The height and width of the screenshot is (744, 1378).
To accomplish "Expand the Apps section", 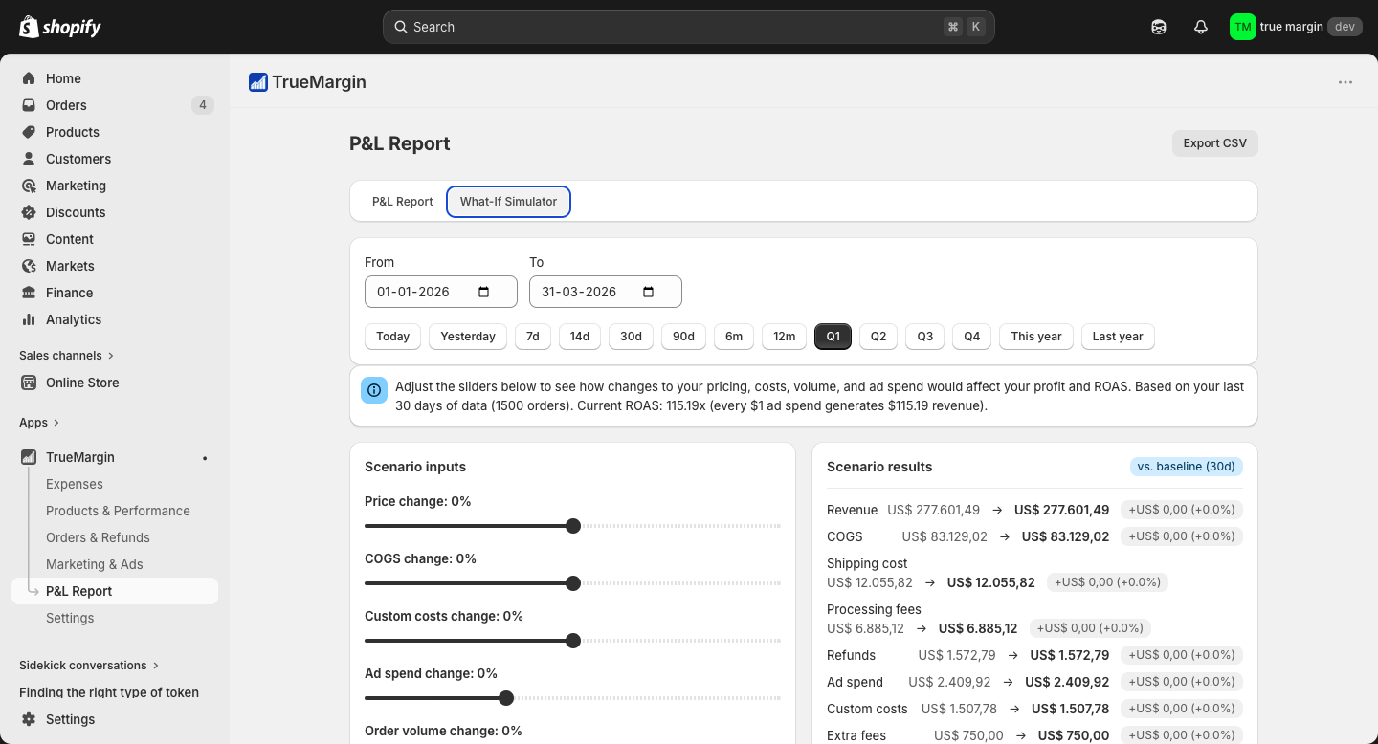I will tap(39, 423).
